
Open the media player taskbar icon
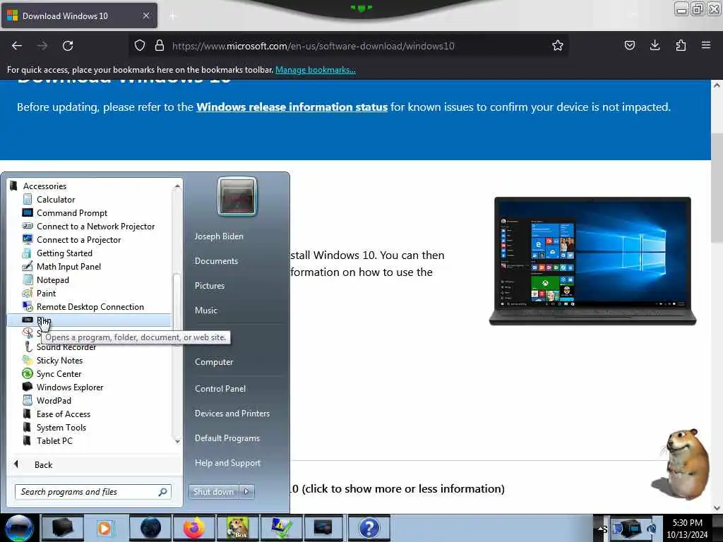[104, 528]
